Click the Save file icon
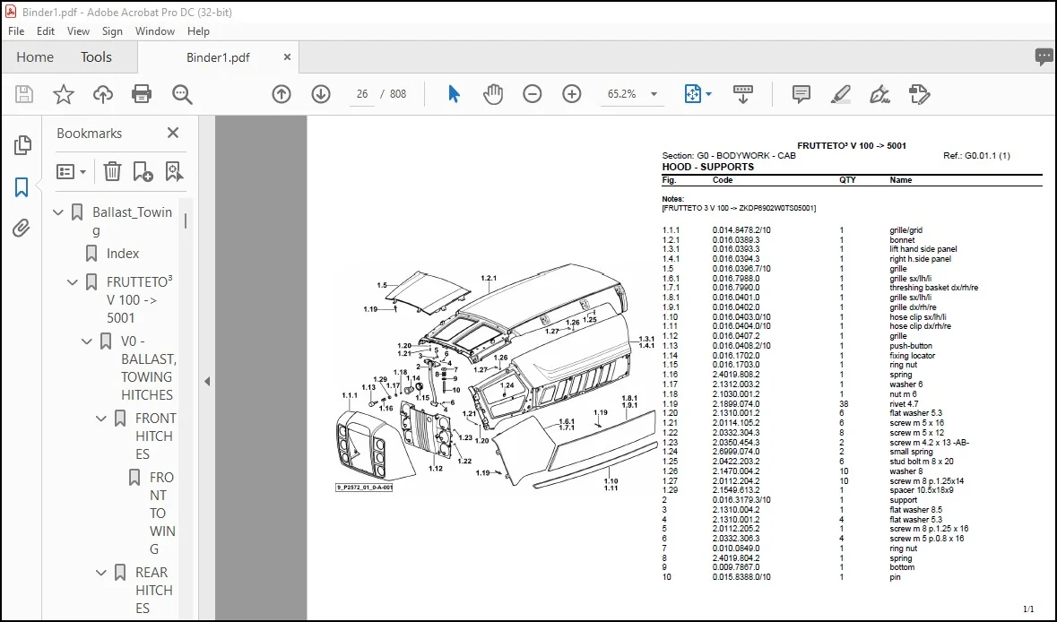The width and height of the screenshot is (1057, 622). [24, 94]
